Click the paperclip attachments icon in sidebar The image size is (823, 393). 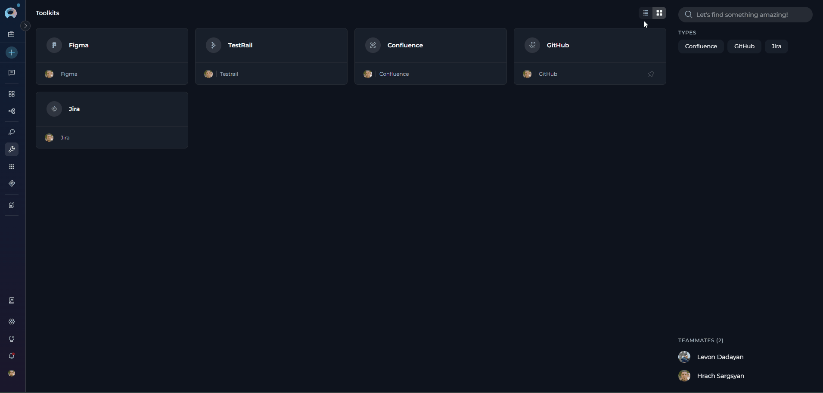point(12,184)
